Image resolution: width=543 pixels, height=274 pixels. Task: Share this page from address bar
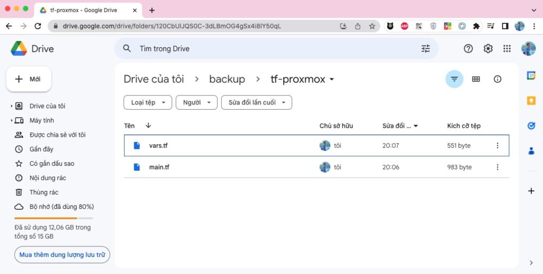(358, 26)
